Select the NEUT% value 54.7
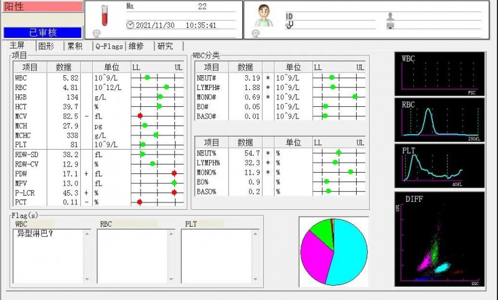Image resolution: width=498 pixels, height=300 pixels. coord(252,153)
